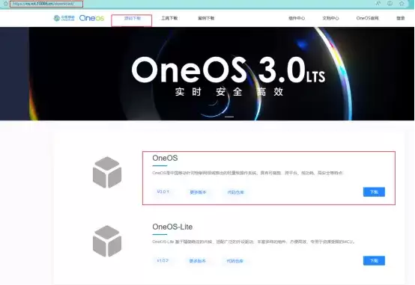Click 代码仓库 link under OneOS
The image size is (415, 285).
pos(235,192)
